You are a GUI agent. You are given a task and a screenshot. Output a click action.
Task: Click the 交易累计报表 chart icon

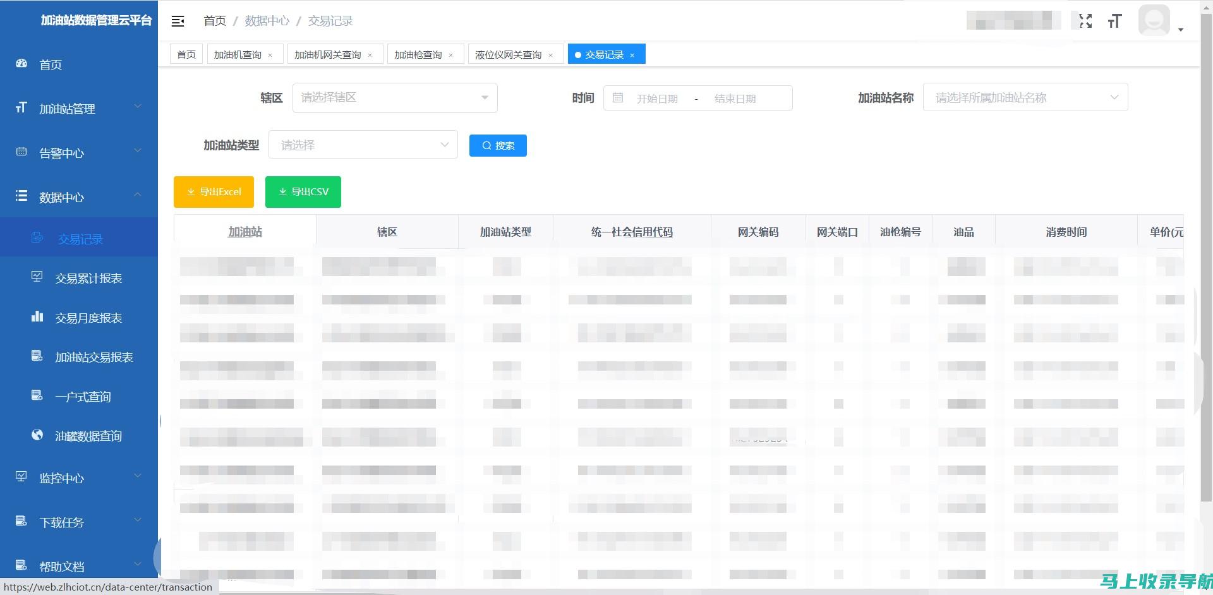point(37,277)
